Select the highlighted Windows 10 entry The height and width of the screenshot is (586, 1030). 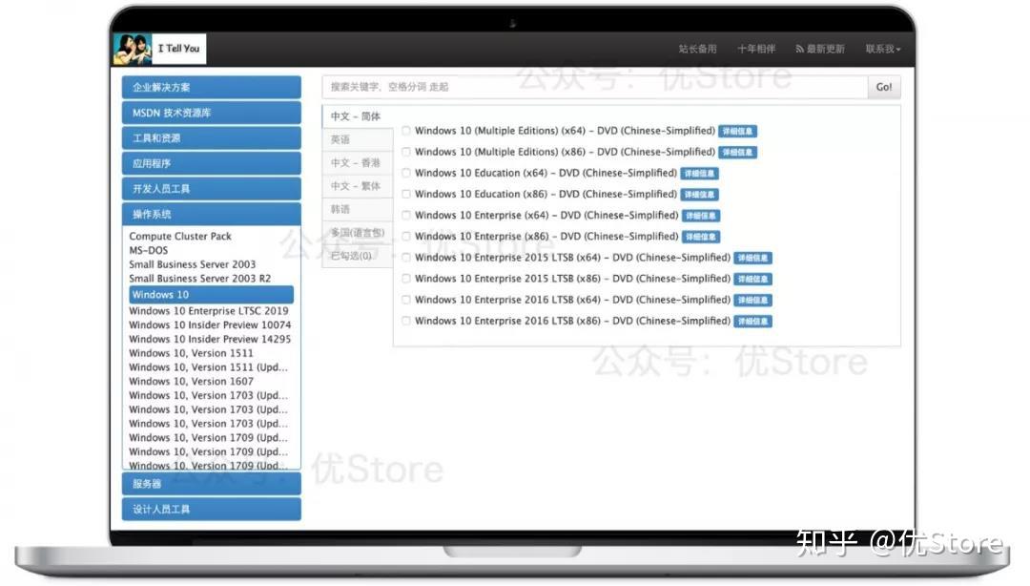[x=212, y=295]
